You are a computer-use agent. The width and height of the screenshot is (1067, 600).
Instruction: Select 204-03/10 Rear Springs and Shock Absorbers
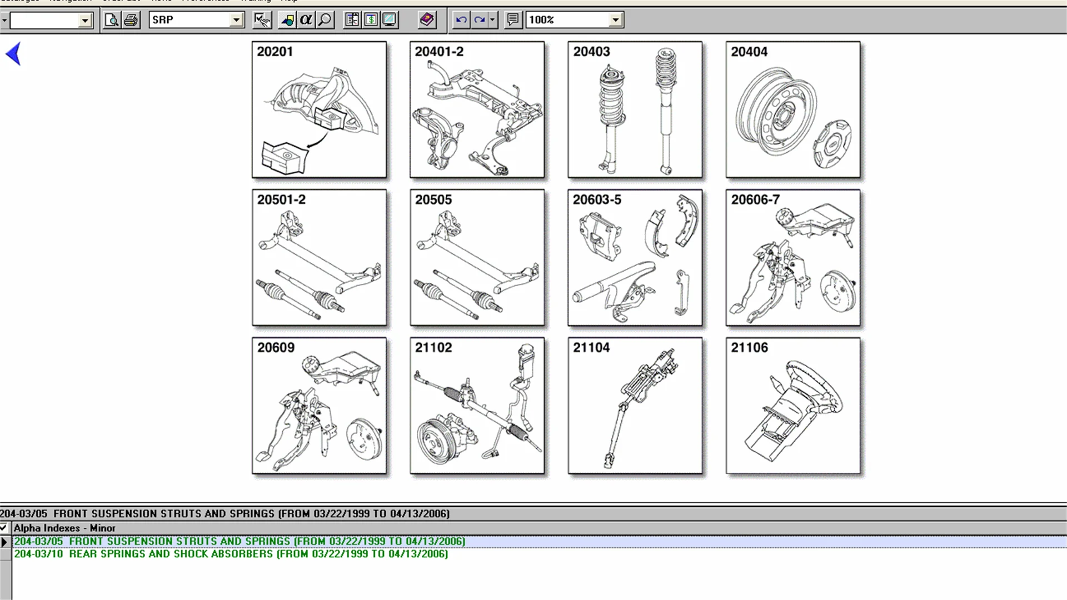pos(231,554)
